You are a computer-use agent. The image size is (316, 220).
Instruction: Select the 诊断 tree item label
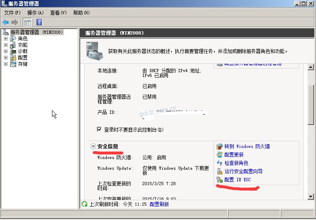click(x=23, y=51)
